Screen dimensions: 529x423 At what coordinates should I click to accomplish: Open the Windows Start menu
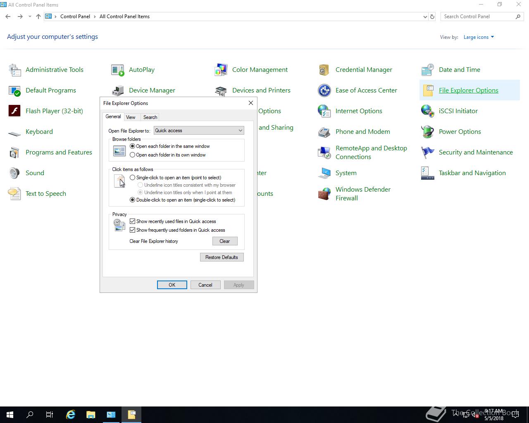coord(10,415)
